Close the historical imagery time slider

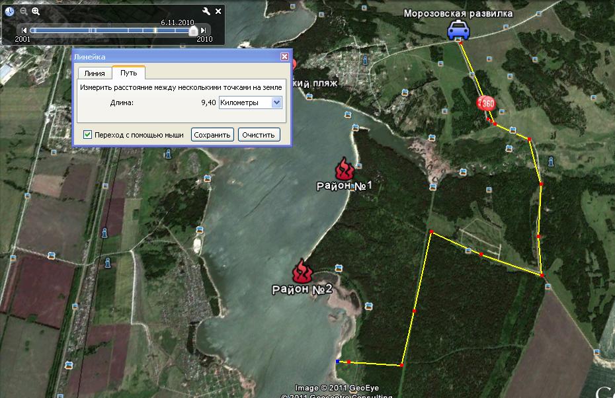[218, 11]
